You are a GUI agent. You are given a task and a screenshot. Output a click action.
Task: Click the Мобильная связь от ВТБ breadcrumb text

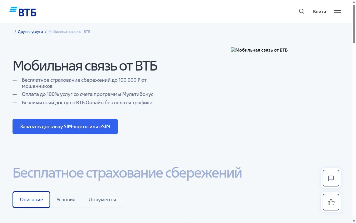point(69,31)
